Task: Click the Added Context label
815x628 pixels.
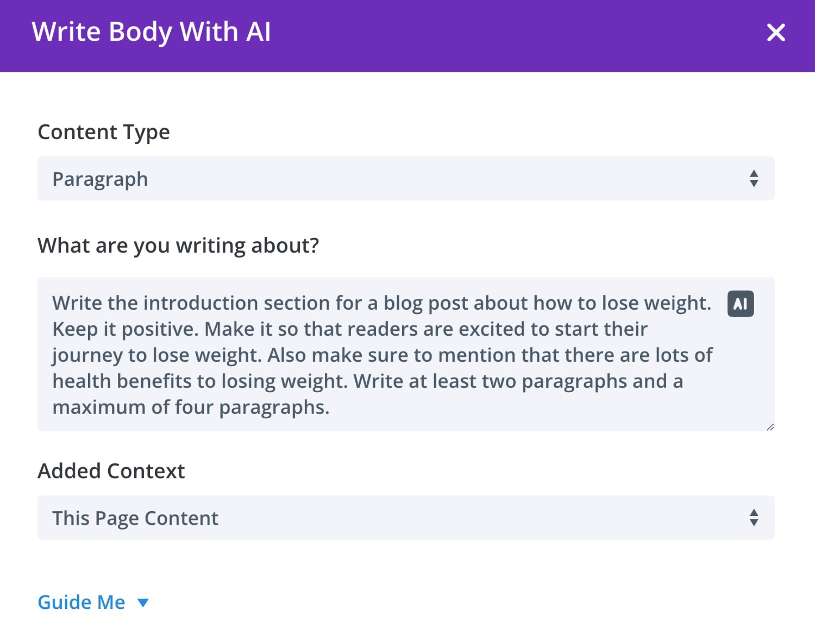Action: point(111,471)
